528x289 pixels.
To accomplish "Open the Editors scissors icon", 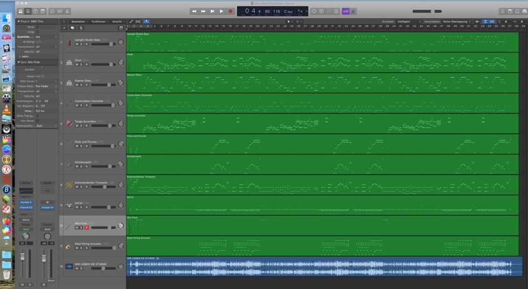I will (x=67, y=11).
